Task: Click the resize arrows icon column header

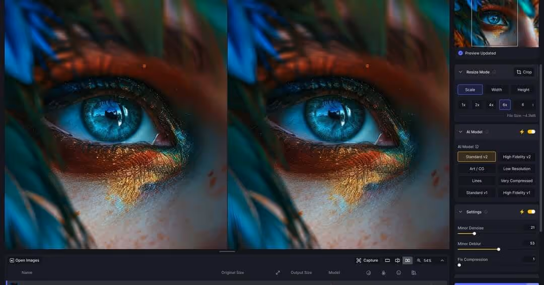Action: [x=278, y=273]
